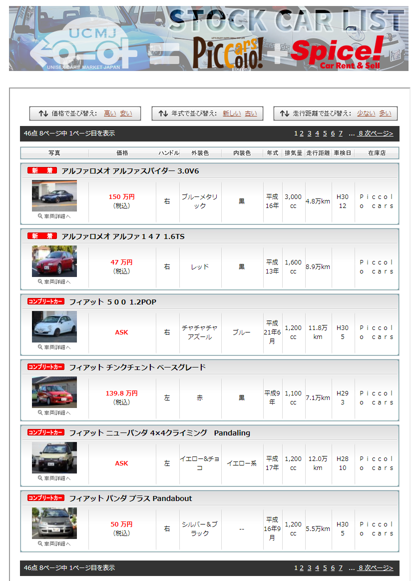Open the blue Alfa Spider thumbnail photo

pyautogui.click(x=54, y=196)
